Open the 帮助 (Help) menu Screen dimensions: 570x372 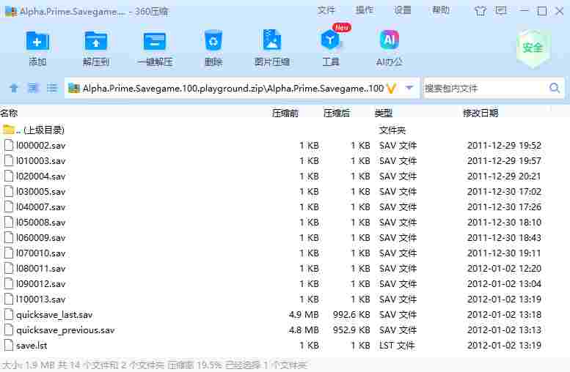(441, 10)
